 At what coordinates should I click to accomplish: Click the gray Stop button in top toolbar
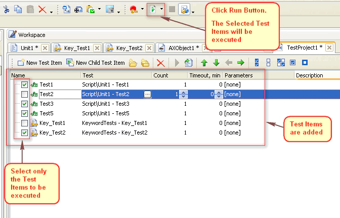[x=172, y=9]
